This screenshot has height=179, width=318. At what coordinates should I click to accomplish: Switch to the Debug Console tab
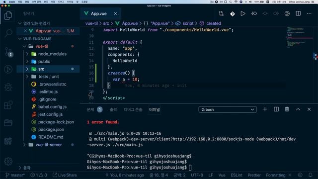(x=133, y=109)
